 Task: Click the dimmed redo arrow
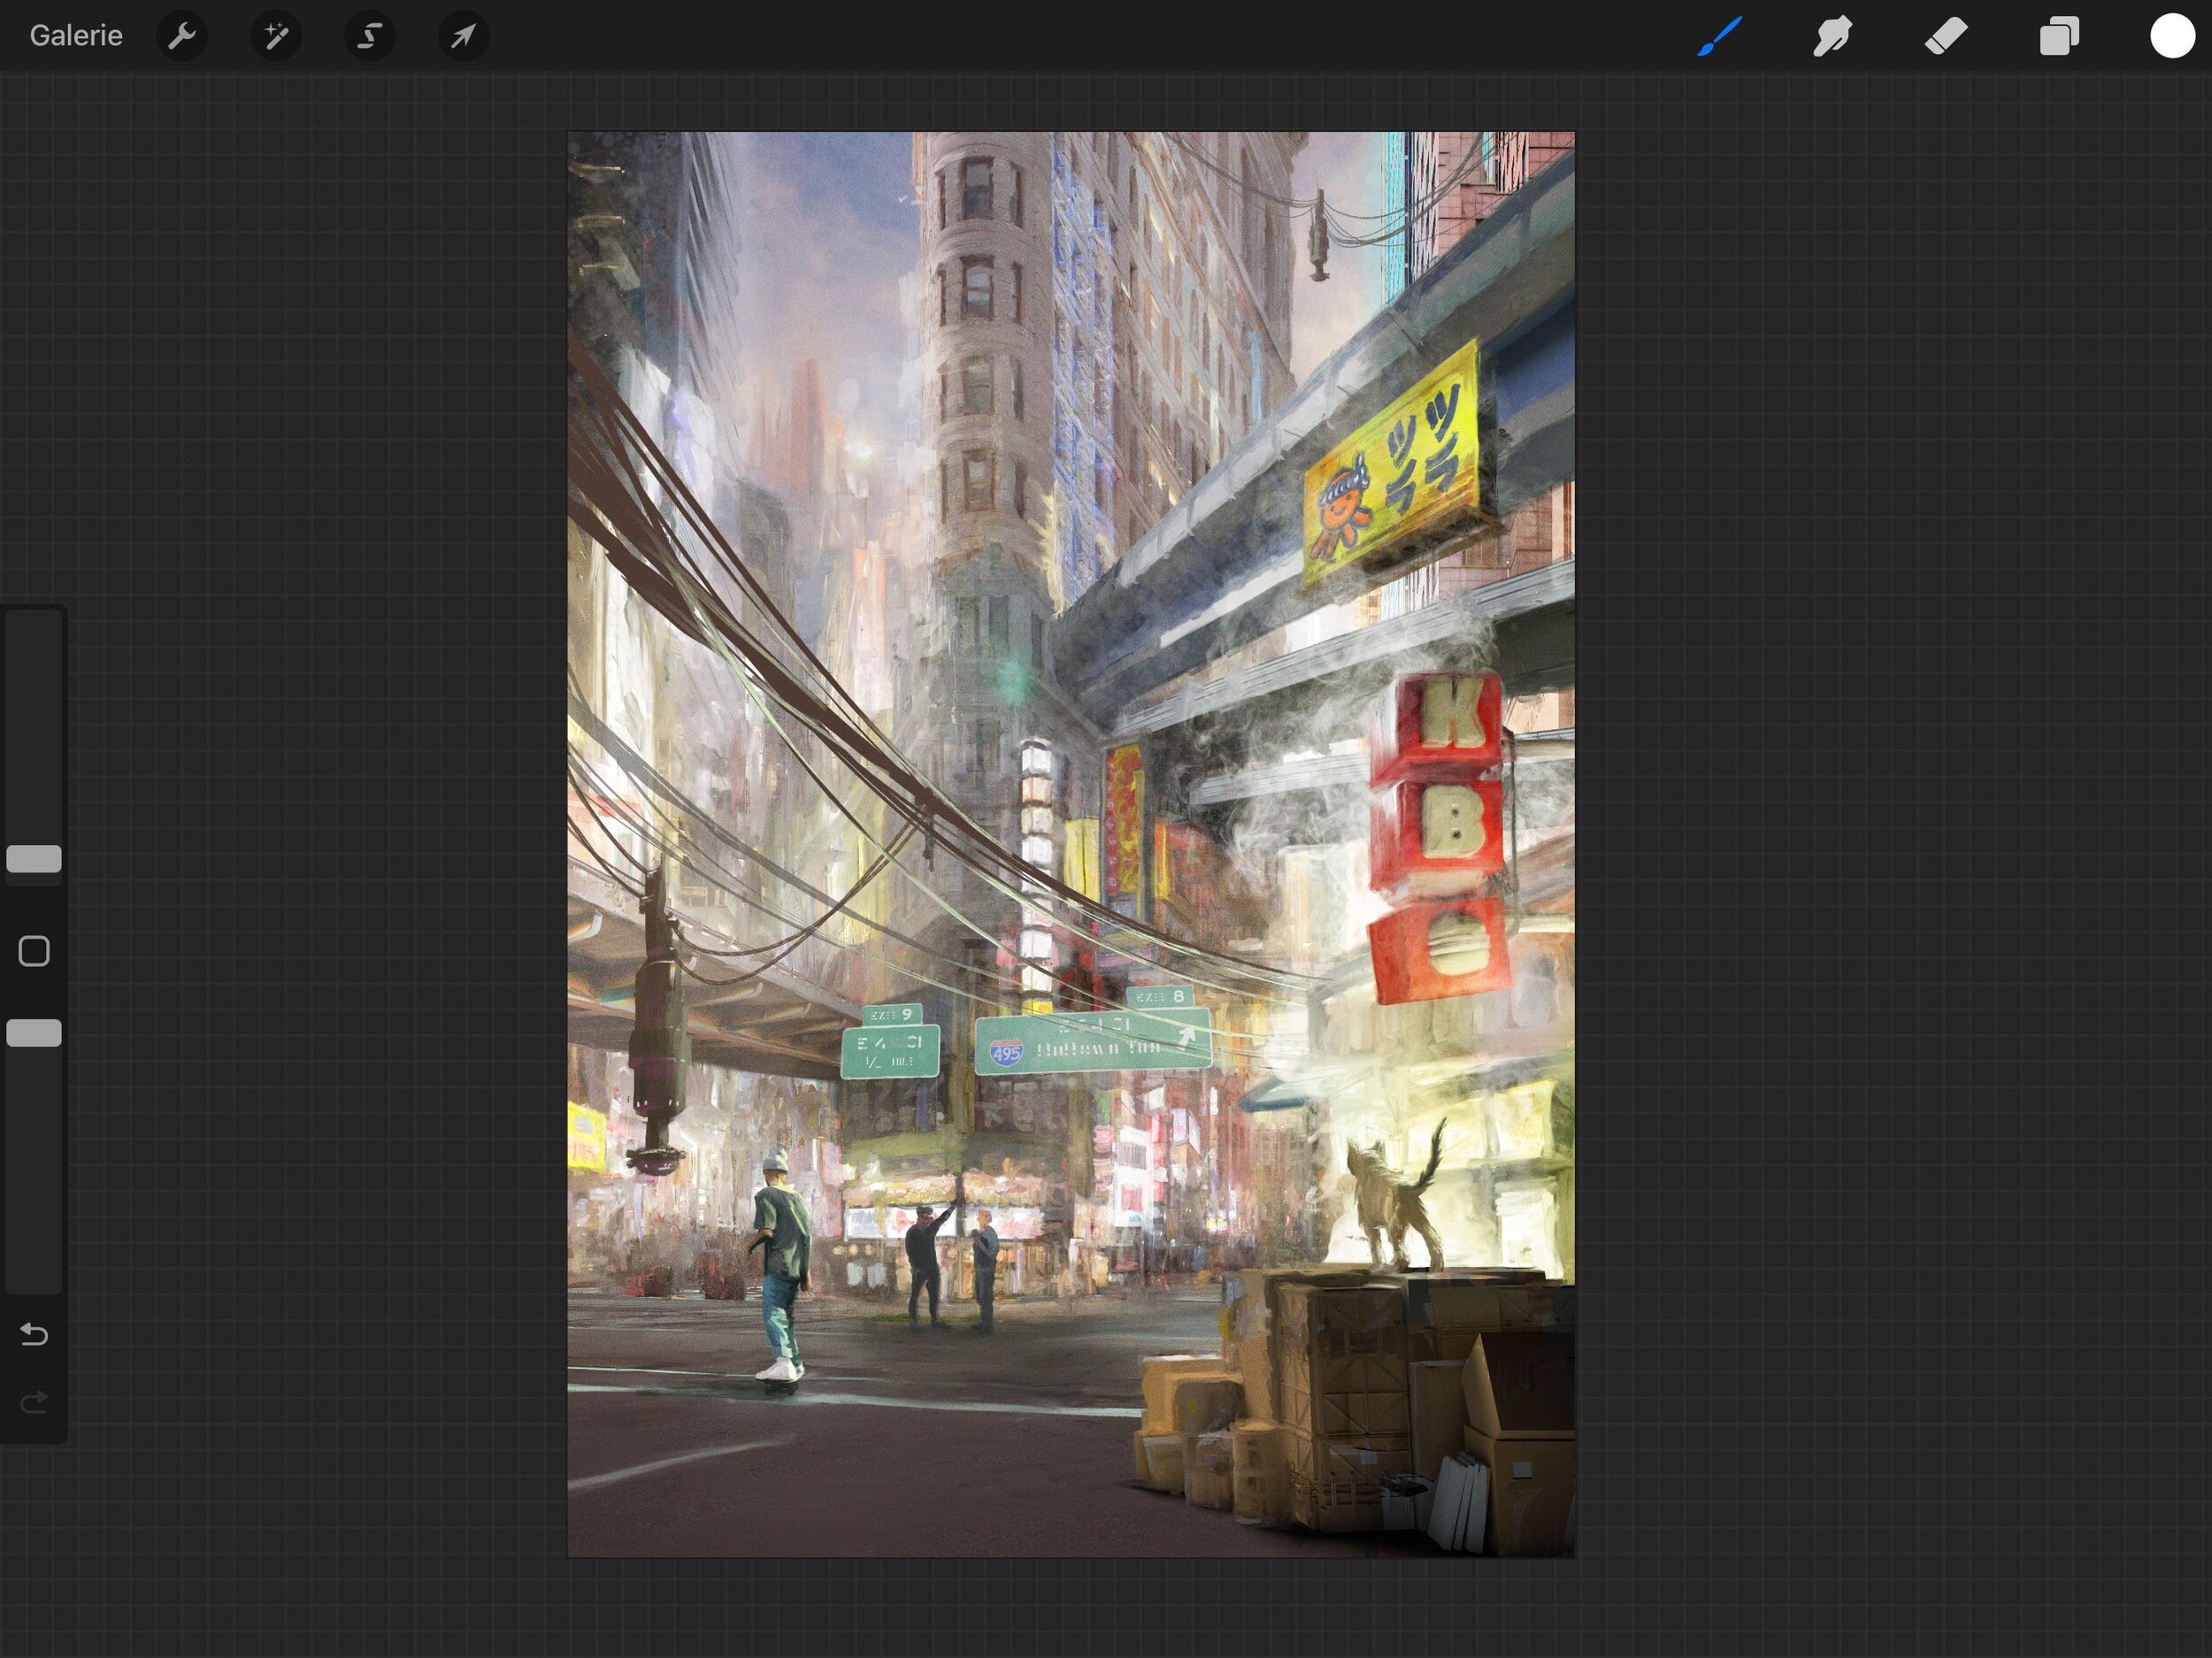pyautogui.click(x=34, y=1402)
